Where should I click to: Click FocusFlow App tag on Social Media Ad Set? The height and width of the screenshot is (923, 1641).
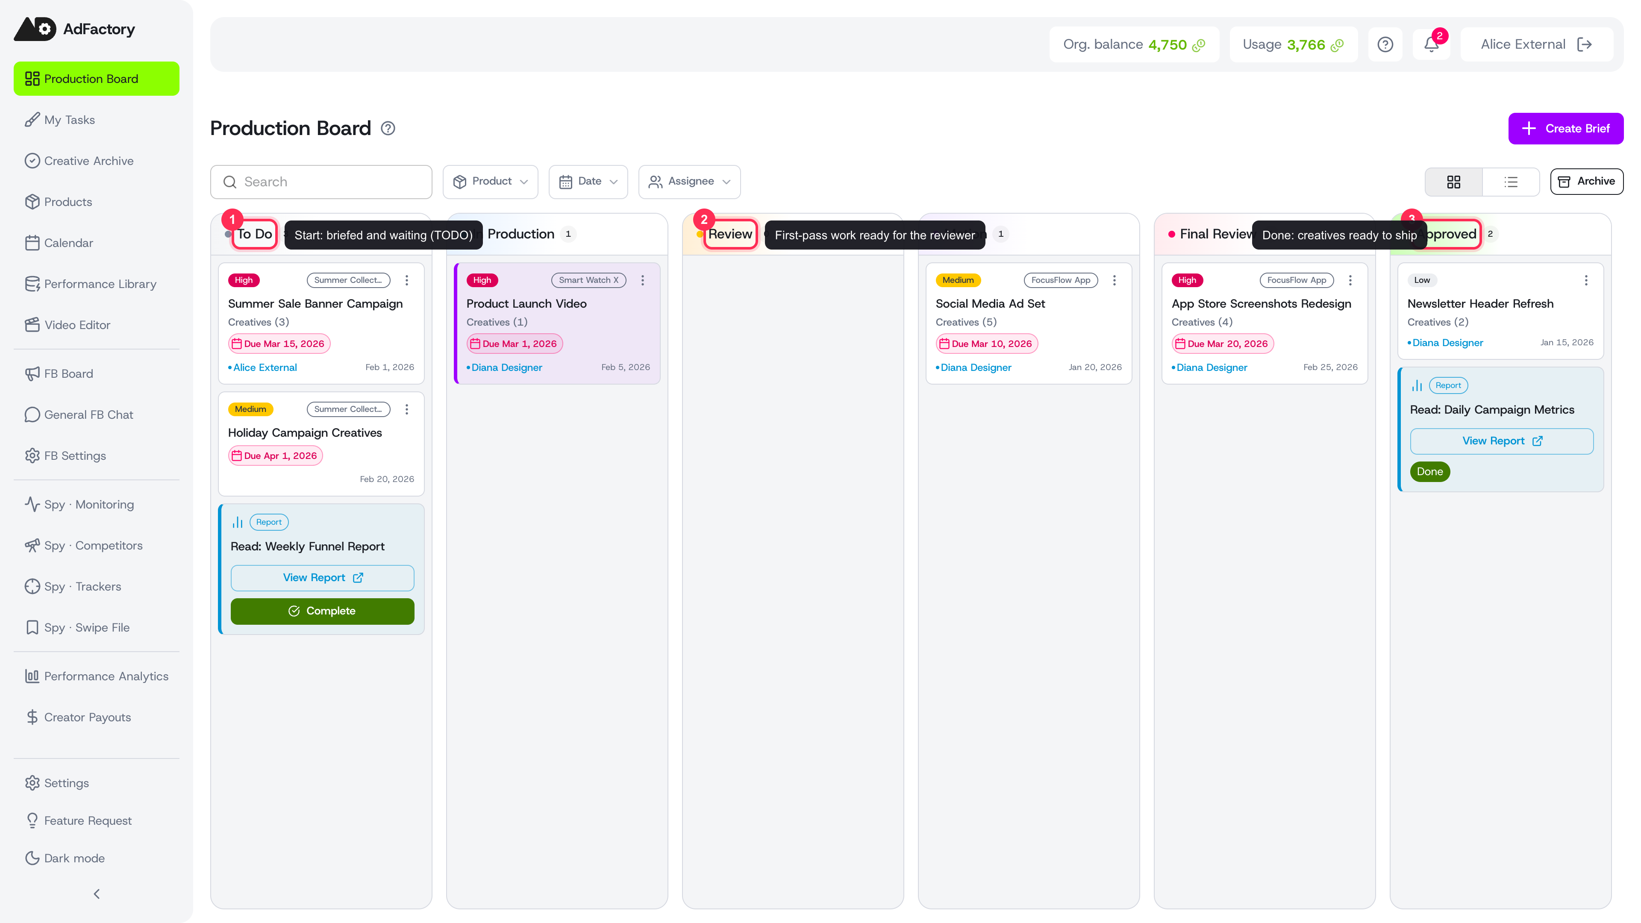coord(1060,280)
